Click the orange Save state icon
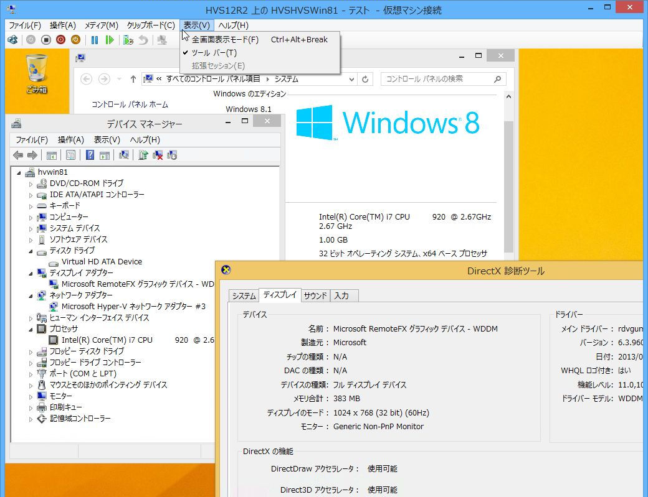Viewport: 648px width, 497px height. click(x=75, y=40)
